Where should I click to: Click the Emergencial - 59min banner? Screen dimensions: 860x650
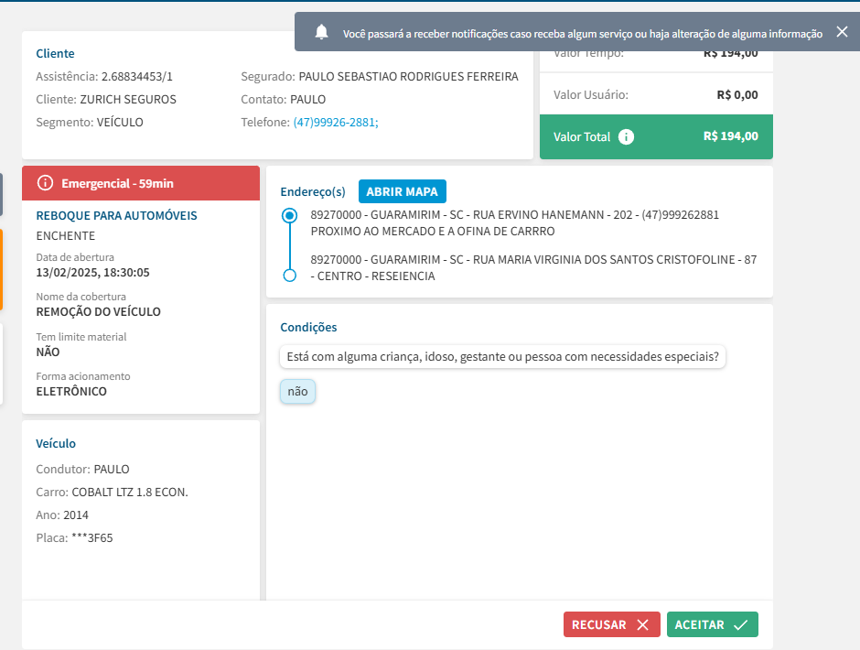point(141,183)
